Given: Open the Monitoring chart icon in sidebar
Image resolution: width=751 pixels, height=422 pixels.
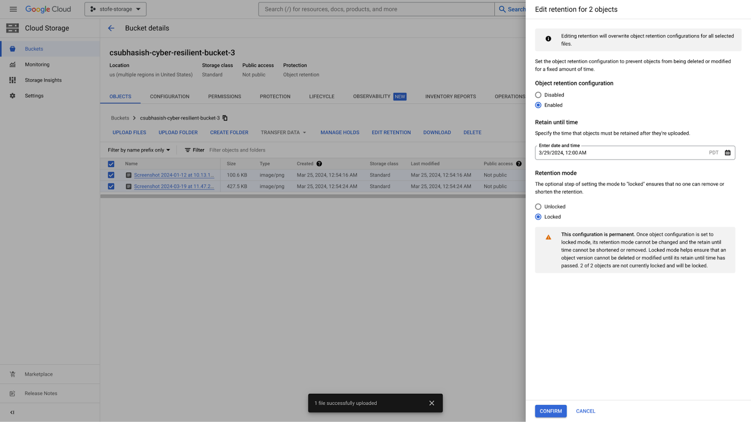Looking at the screenshot, I should [13, 65].
